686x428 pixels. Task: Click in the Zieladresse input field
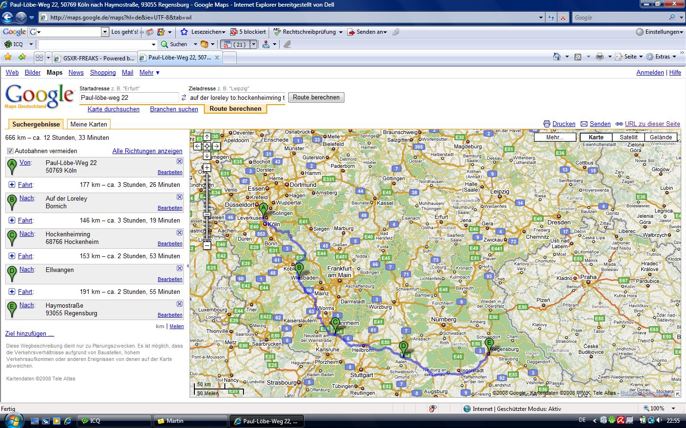tap(237, 97)
